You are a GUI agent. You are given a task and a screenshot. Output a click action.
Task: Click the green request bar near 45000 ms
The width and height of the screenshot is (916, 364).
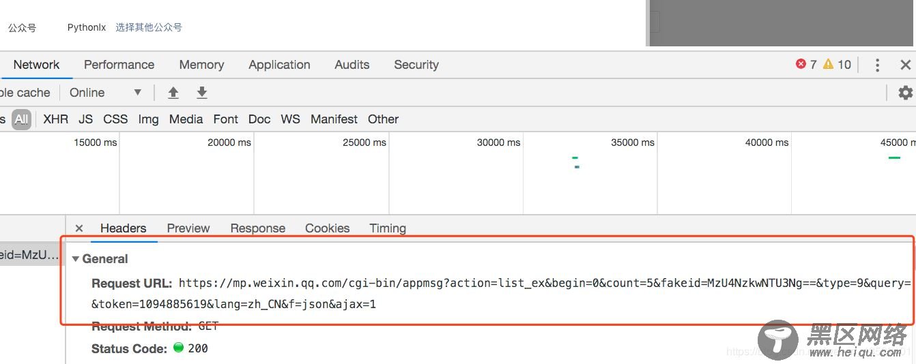click(894, 157)
